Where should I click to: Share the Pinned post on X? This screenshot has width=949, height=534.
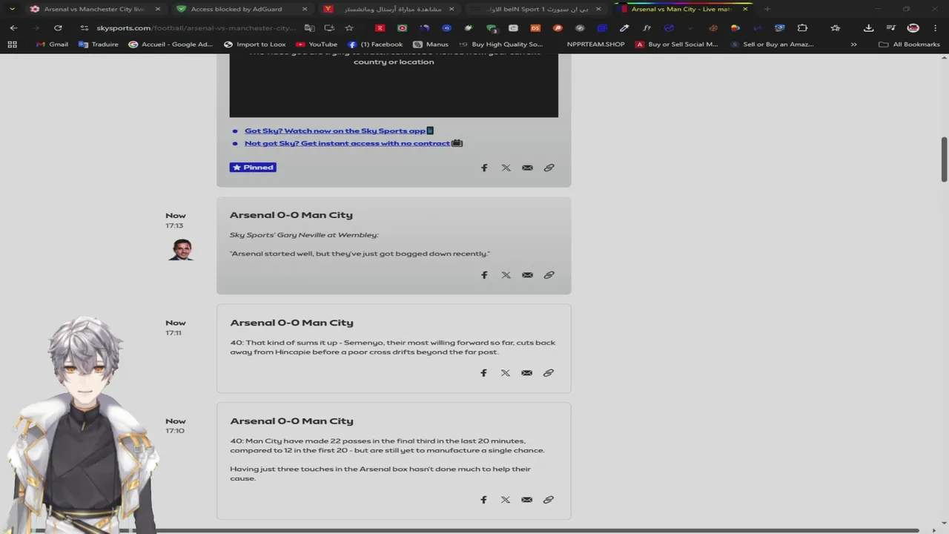click(x=506, y=168)
